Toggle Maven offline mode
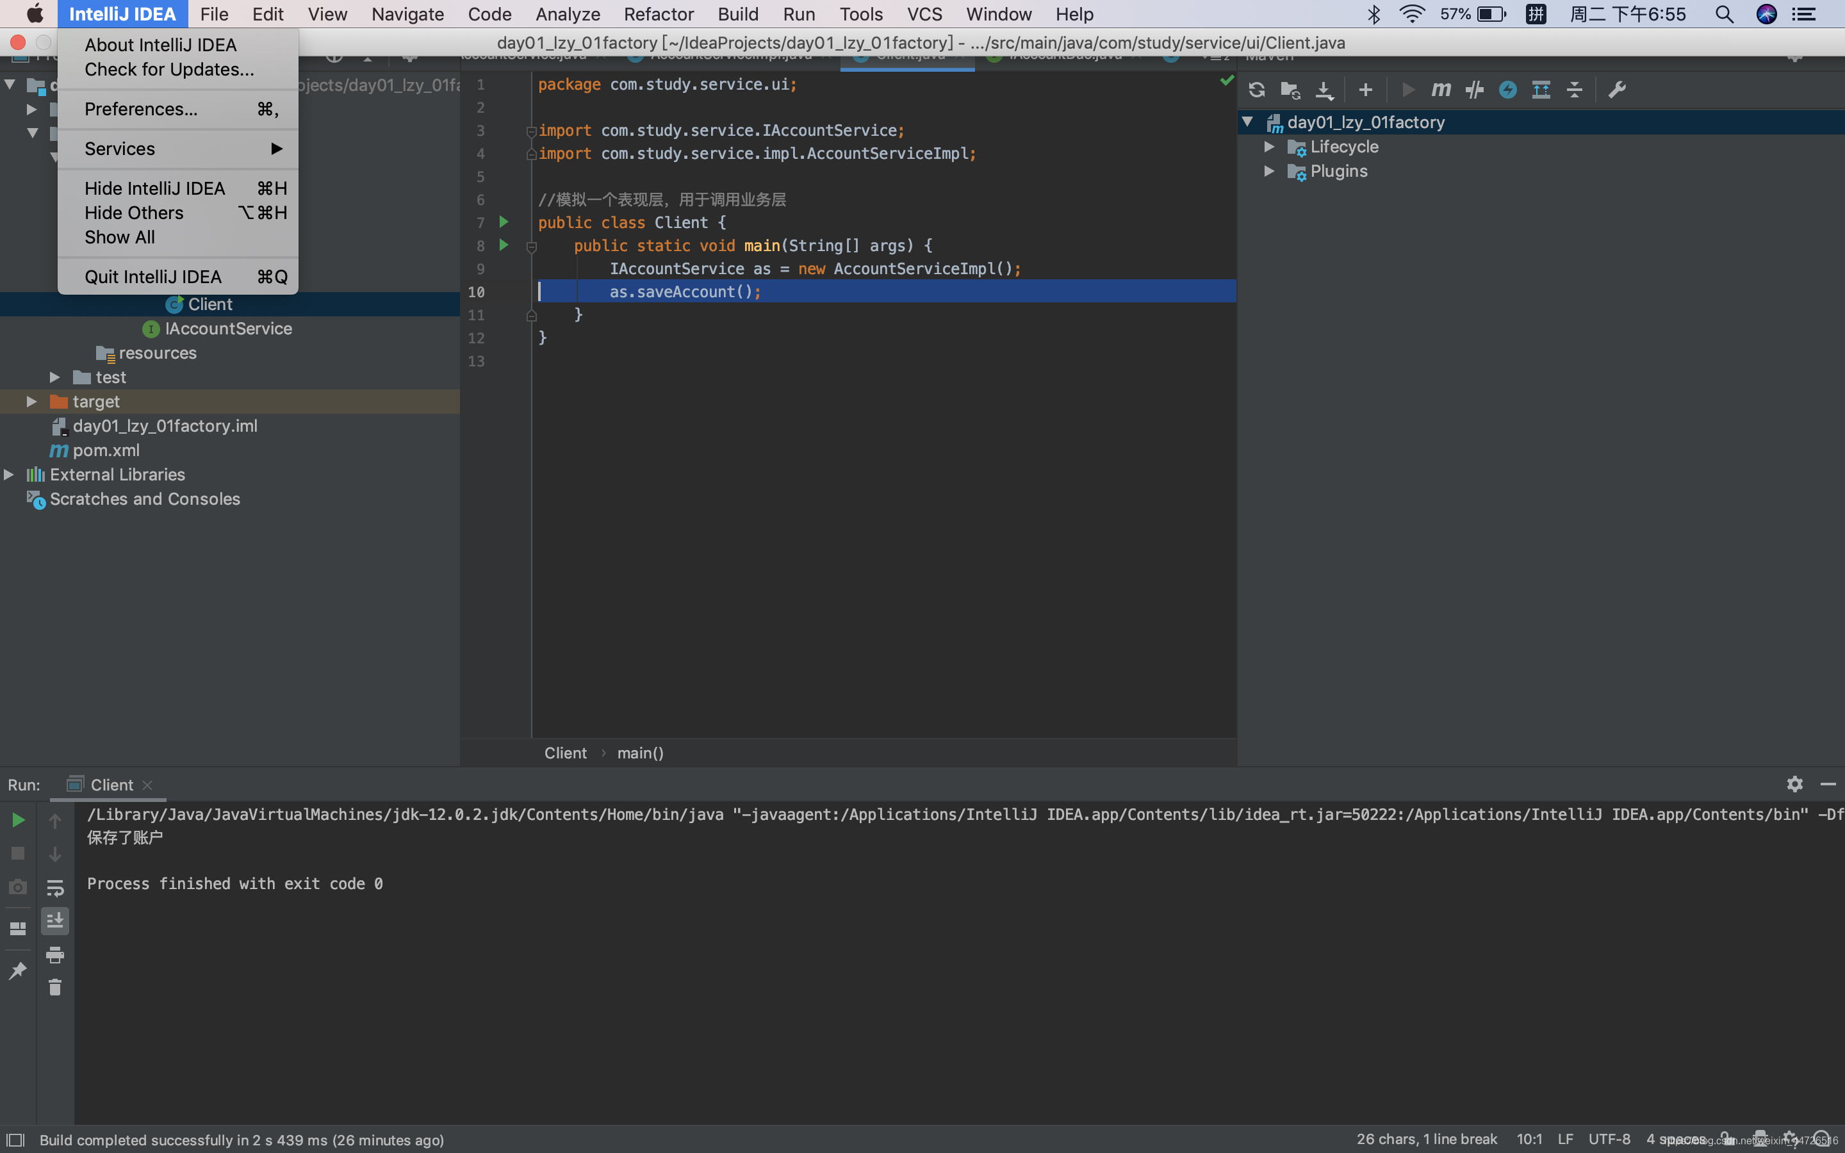 coord(1475,90)
